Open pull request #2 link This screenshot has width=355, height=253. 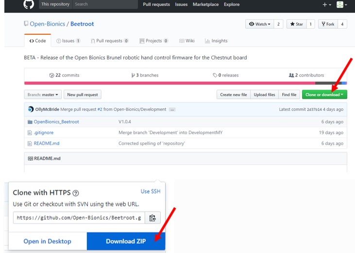(x=100, y=109)
